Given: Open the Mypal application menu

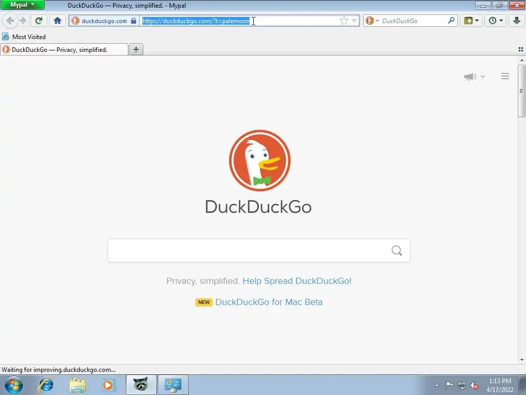Looking at the screenshot, I should (22, 5).
